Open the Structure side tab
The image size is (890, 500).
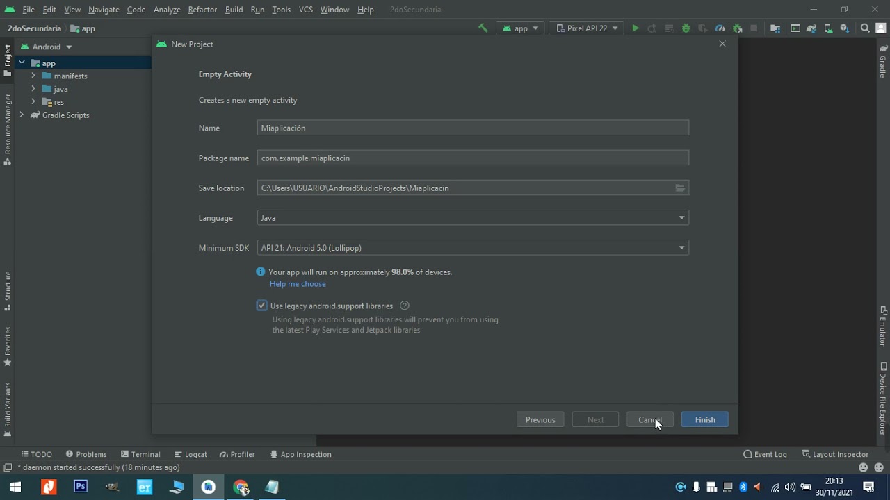pyautogui.click(x=8, y=291)
